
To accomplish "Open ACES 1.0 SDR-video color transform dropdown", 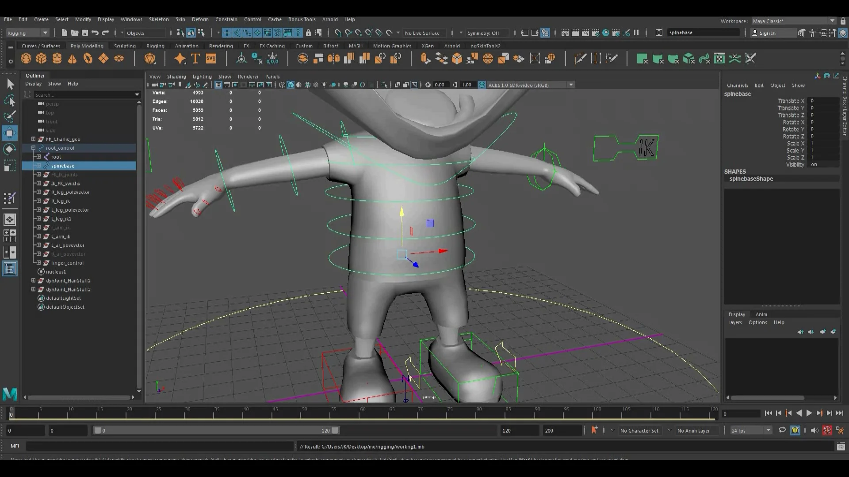I will [531, 85].
